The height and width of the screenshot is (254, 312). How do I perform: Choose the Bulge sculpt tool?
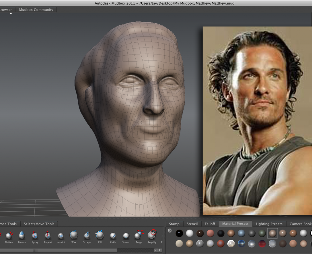[x=139, y=235]
